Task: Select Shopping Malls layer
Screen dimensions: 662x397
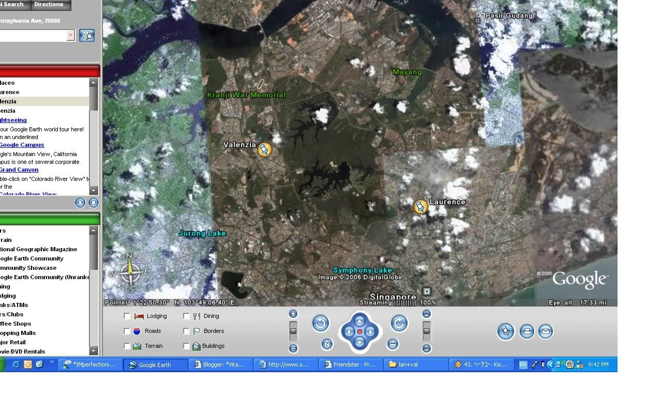Action: pos(18,333)
